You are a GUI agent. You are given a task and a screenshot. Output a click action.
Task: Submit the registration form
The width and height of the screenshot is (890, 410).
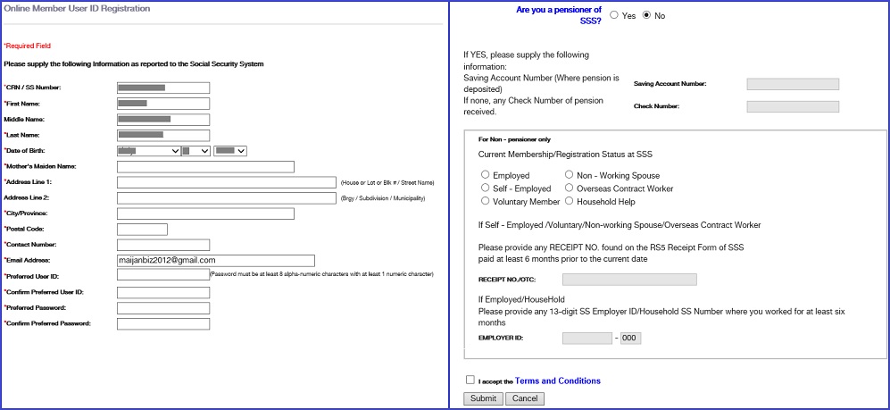(483, 398)
